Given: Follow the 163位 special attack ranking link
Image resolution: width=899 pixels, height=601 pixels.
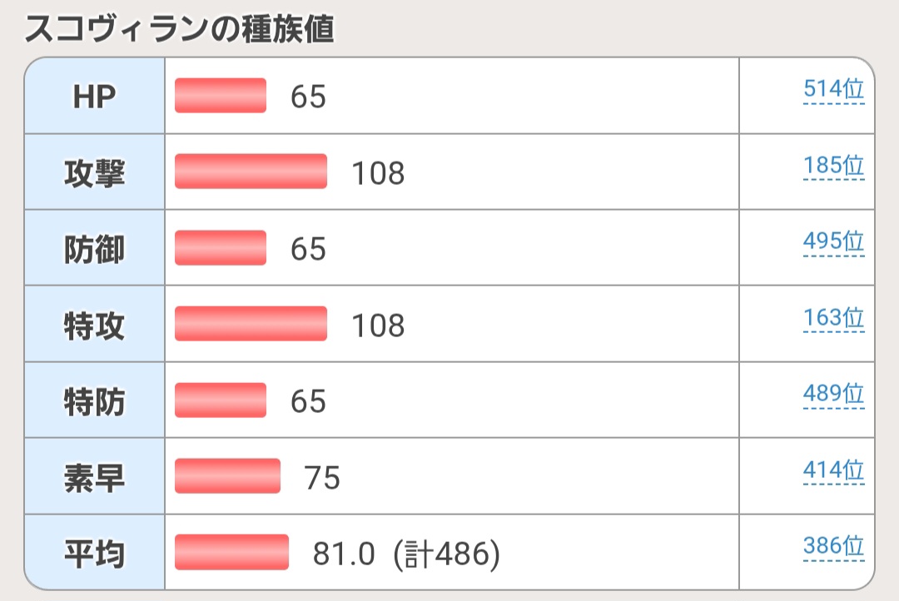Looking at the screenshot, I should click(833, 318).
